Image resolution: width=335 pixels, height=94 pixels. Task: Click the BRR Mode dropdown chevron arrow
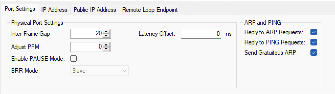coord(124,71)
